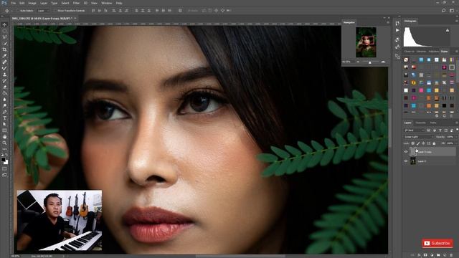Hide the Layer 0 layer

coord(406,161)
